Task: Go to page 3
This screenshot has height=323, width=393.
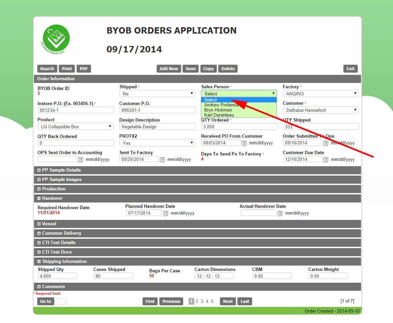Action: (x=202, y=301)
